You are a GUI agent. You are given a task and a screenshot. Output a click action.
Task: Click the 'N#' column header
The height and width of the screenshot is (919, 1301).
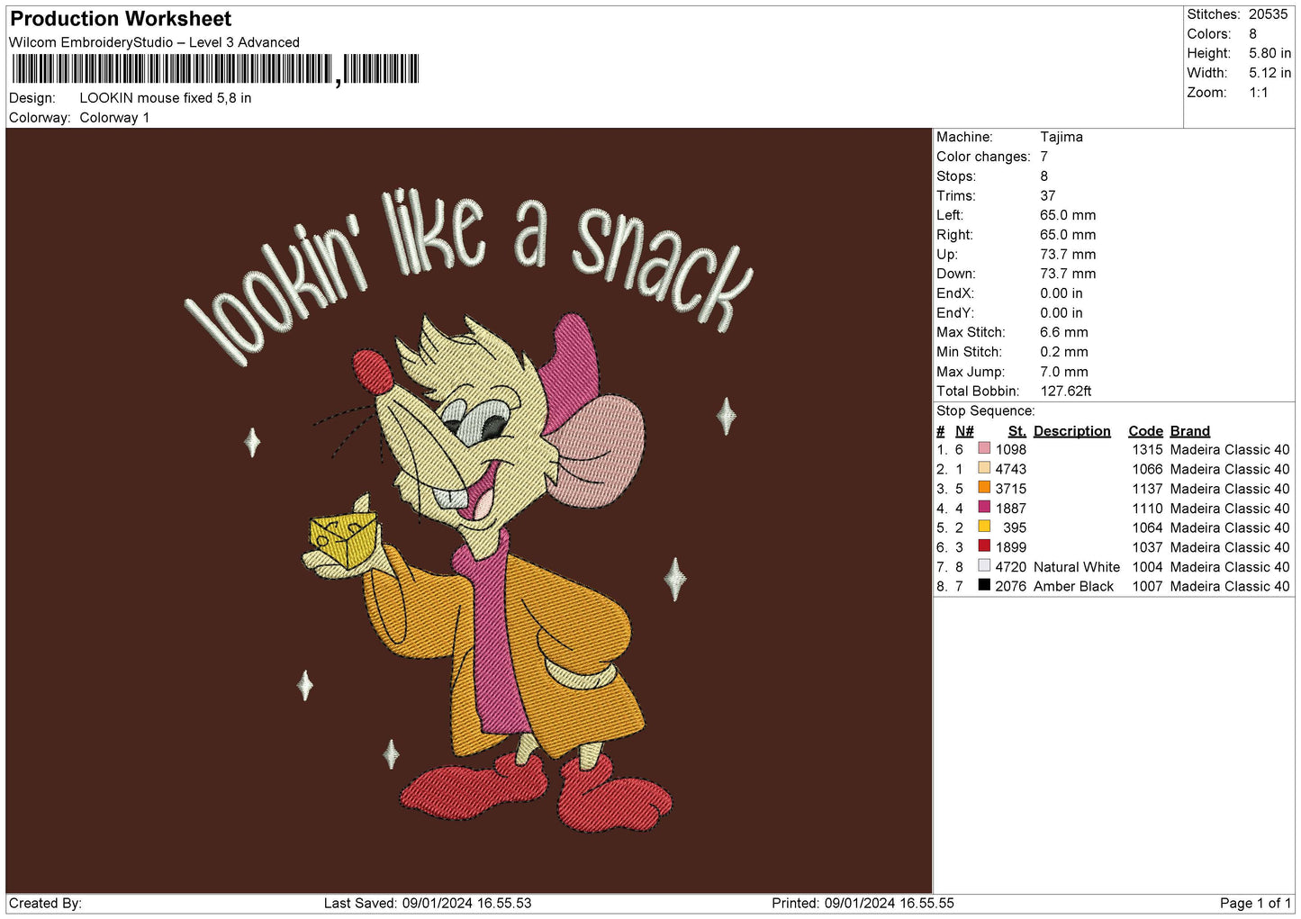(x=964, y=431)
